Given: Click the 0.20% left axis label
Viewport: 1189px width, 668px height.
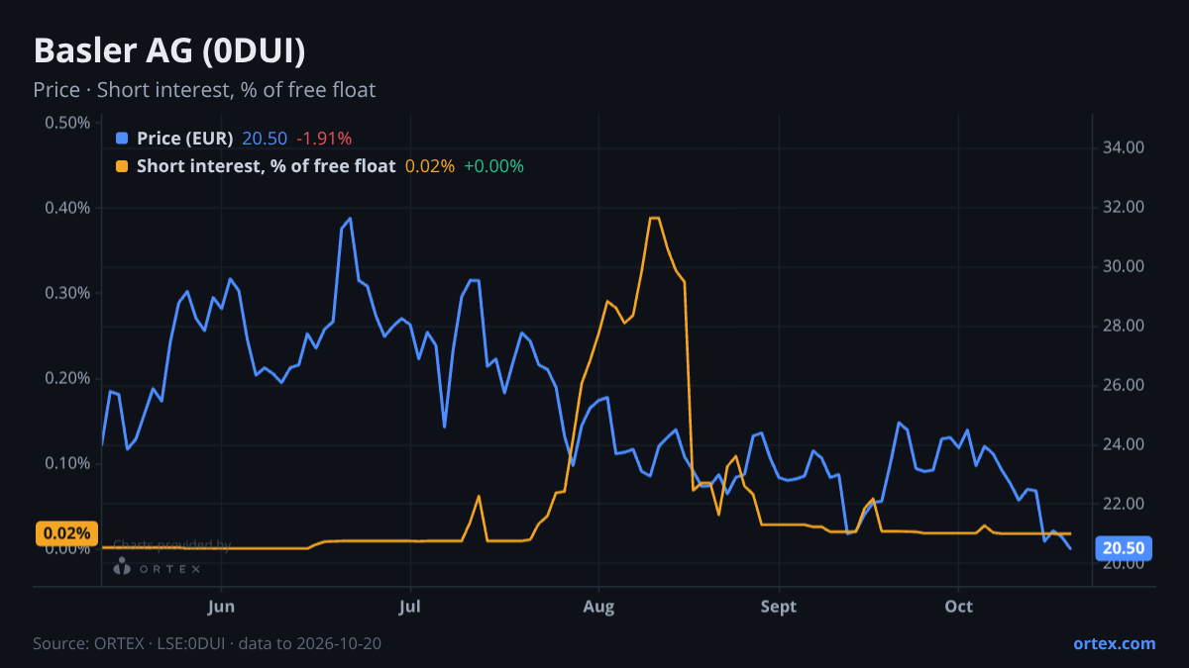Looking at the screenshot, I should tap(67, 378).
